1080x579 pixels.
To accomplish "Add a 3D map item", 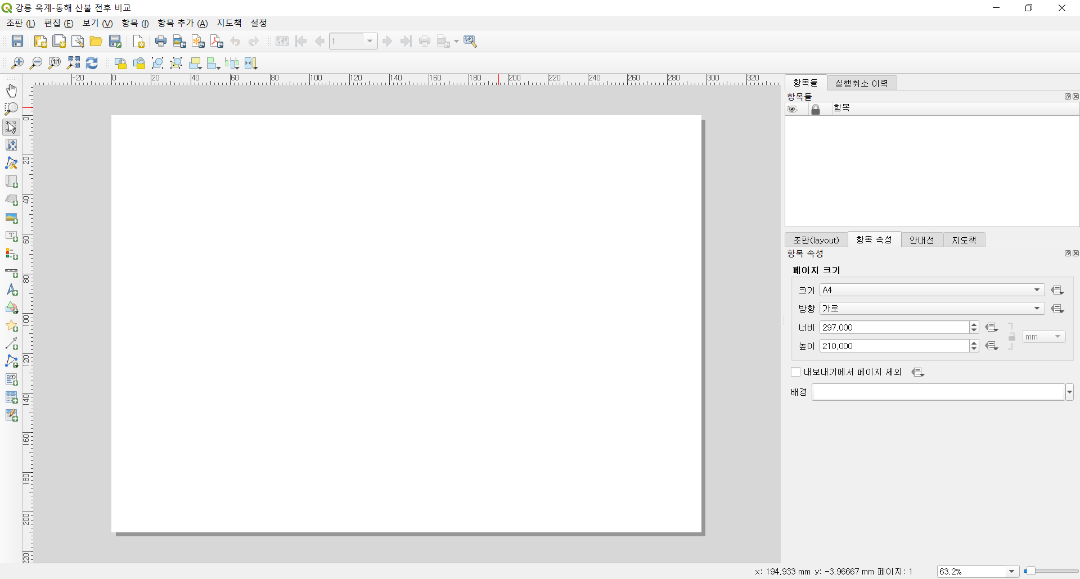I will 11,200.
